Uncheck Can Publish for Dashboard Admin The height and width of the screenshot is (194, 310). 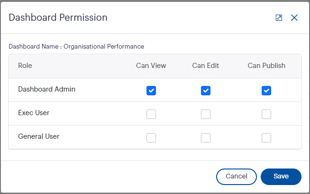point(266,91)
